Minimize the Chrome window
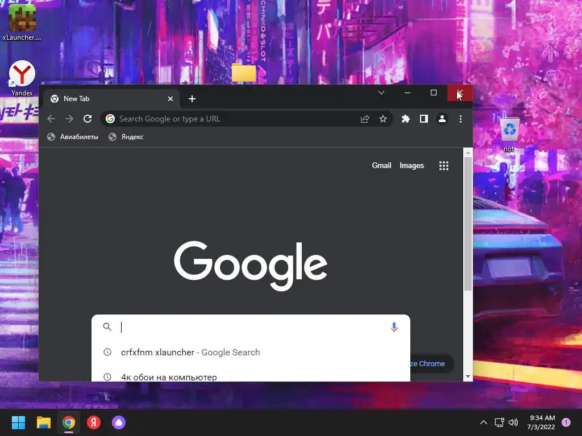Viewport: 582px width, 436px height. coord(408,93)
